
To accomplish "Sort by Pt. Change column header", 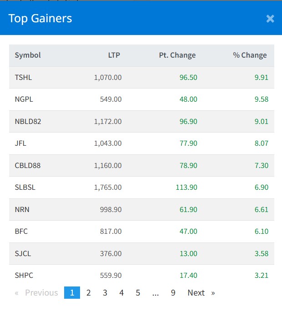I will coord(177,55).
